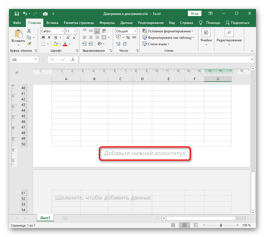Viewport: 265px width, 237px height.
Task: Add a new sheet with the plus icon
Action: [65, 218]
